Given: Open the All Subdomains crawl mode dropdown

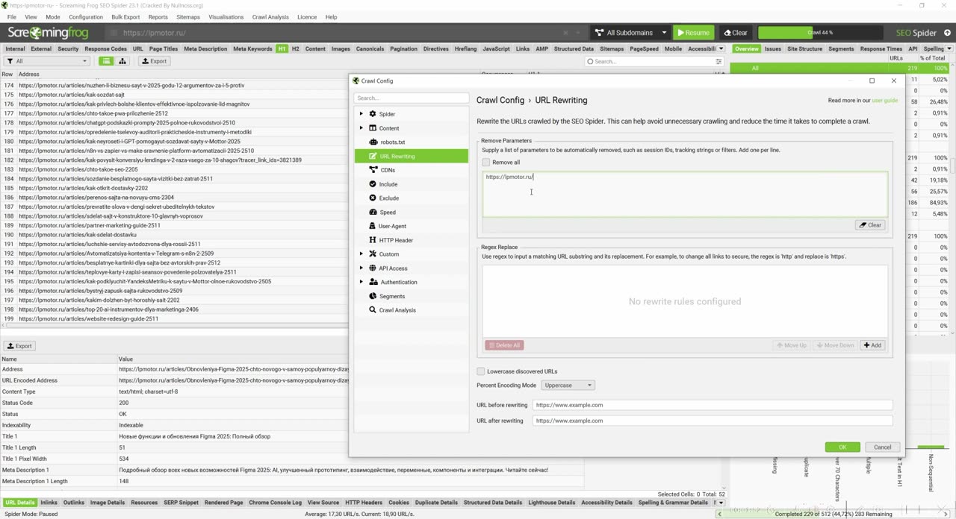Looking at the screenshot, I should click(630, 33).
